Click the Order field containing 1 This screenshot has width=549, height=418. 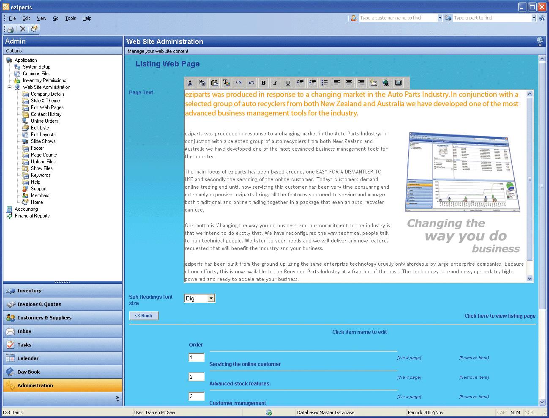[196, 357]
